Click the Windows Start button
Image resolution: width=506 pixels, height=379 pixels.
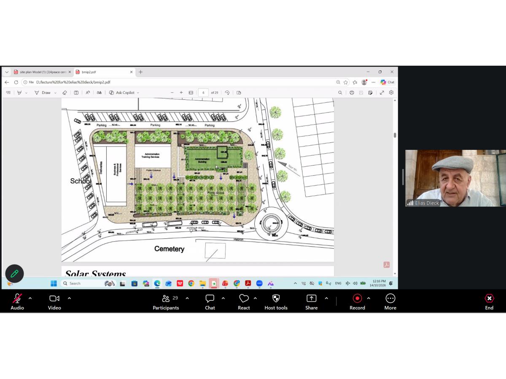[54, 283]
